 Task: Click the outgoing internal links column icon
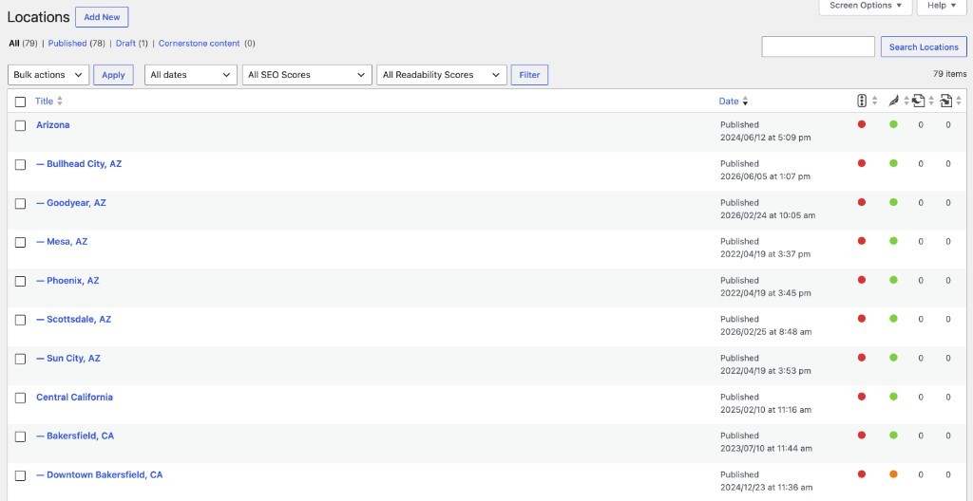point(919,102)
